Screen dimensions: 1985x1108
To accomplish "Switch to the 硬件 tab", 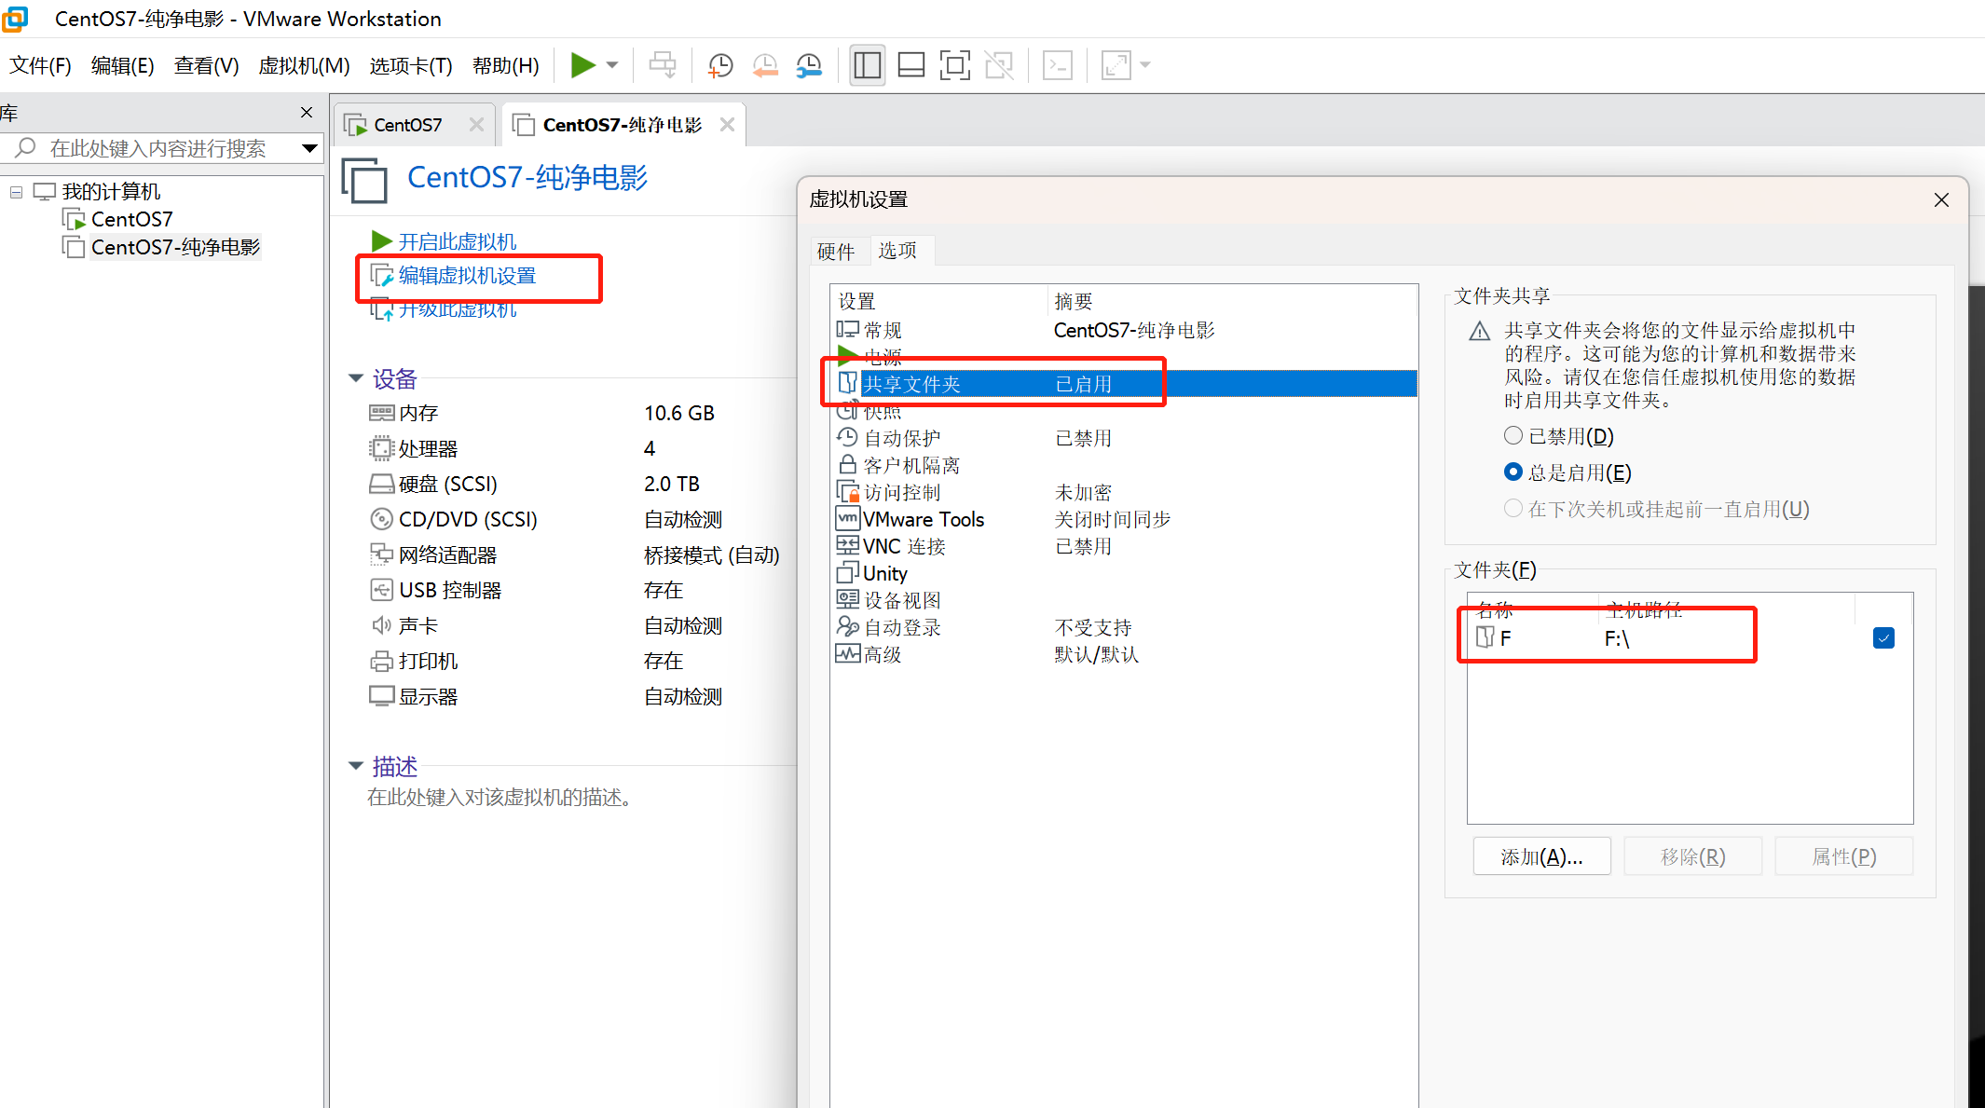I will [835, 251].
